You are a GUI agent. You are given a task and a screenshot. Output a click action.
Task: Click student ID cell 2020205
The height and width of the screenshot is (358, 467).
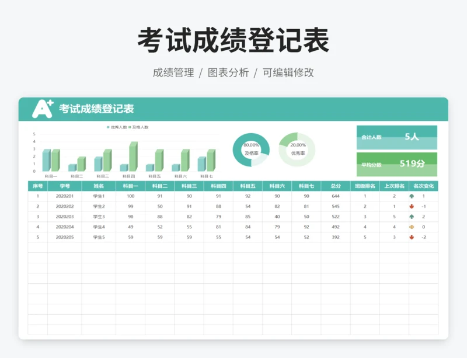coord(65,237)
